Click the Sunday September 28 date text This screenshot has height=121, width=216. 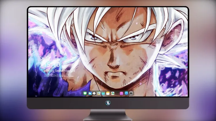click(59, 71)
